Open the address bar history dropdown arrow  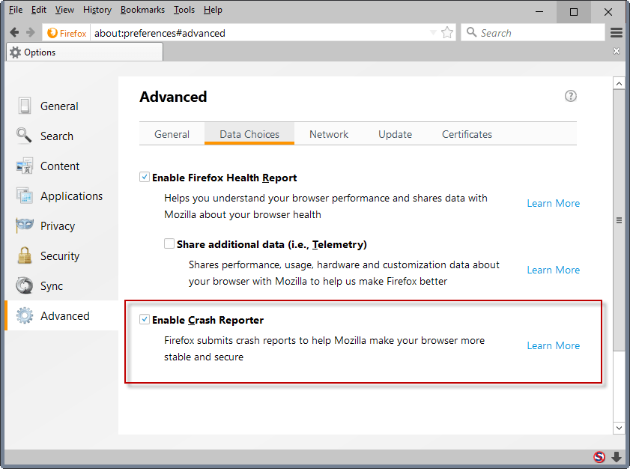[x=433, y=32]
